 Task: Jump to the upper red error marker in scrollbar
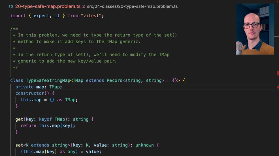(x=278, y=73)
